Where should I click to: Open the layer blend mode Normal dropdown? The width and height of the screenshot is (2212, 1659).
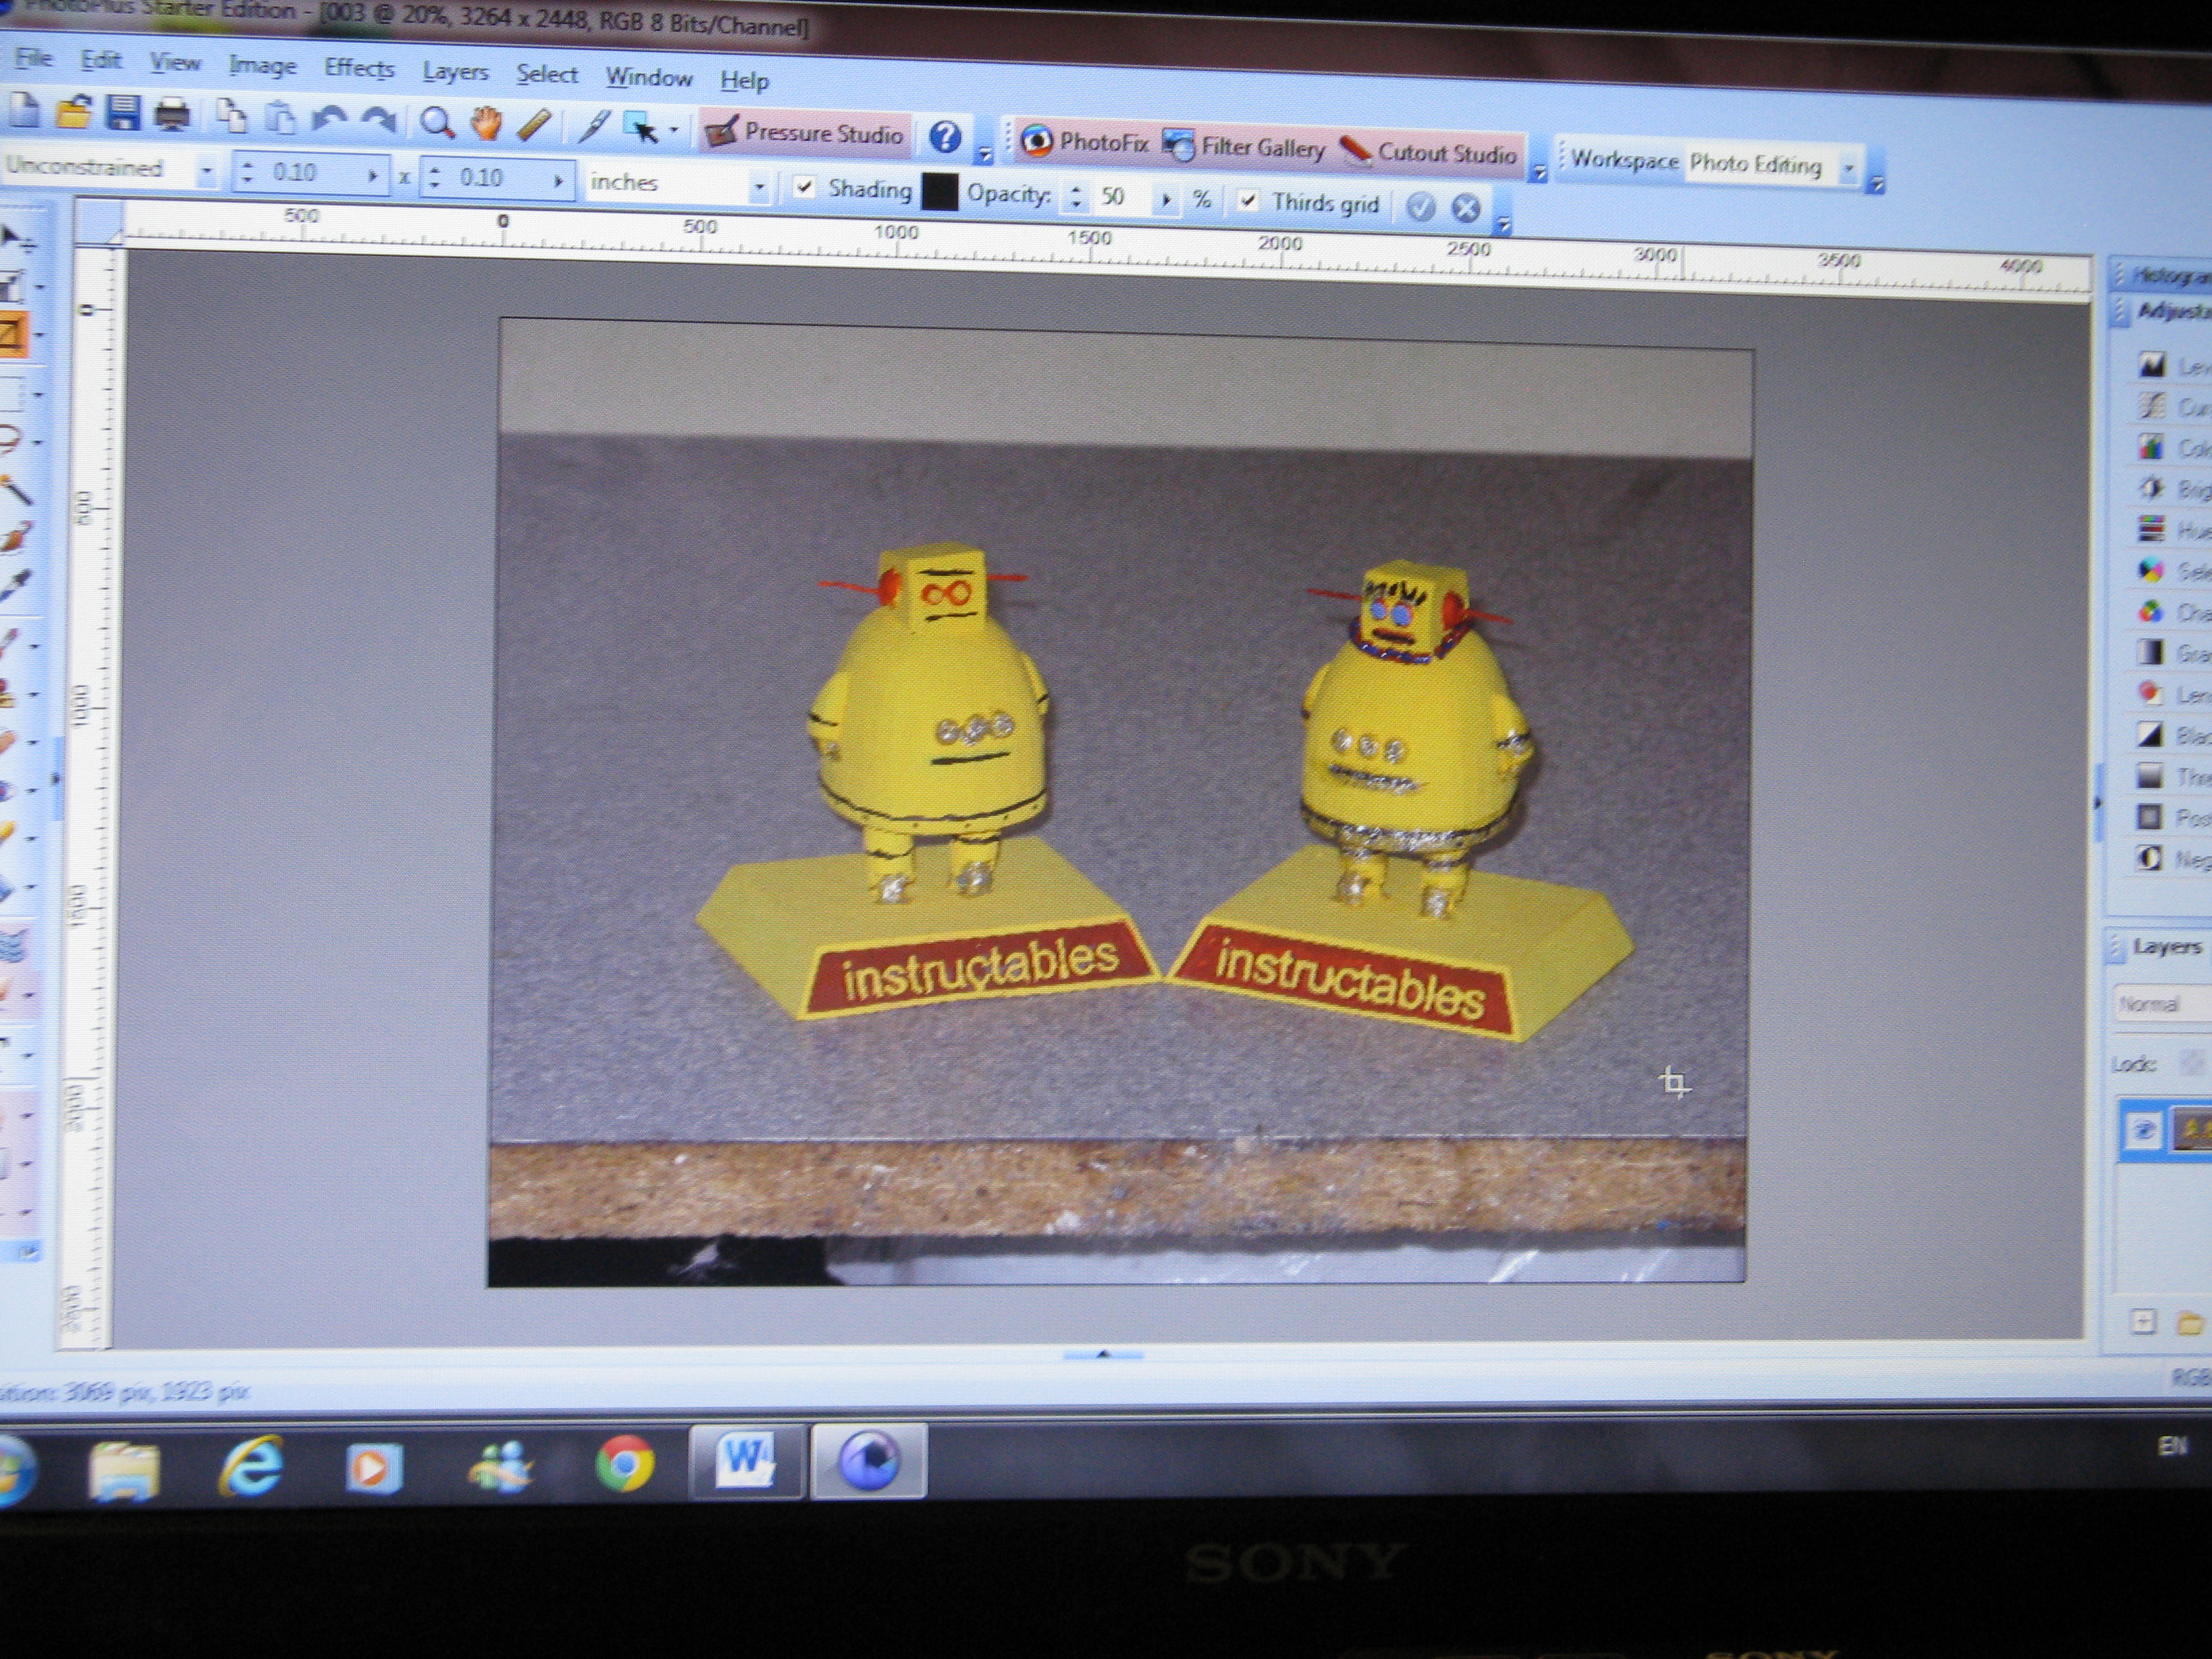click(x=2162, y=1004)
